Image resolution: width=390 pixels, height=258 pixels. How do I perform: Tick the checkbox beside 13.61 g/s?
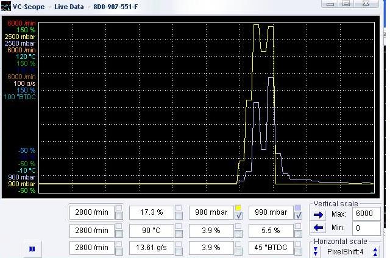[x=179, y=252]
